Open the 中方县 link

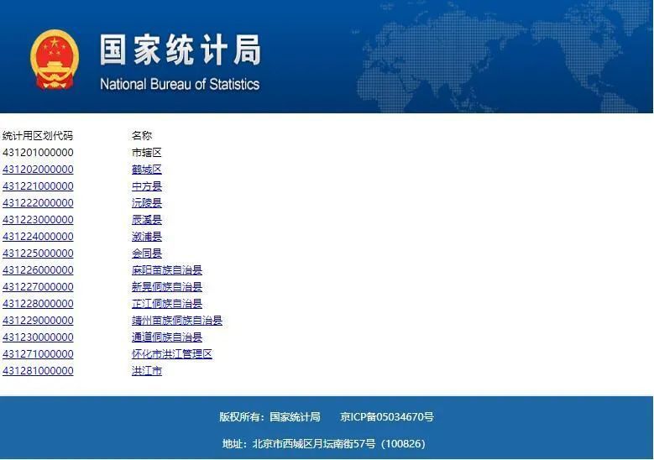(146, 186)
